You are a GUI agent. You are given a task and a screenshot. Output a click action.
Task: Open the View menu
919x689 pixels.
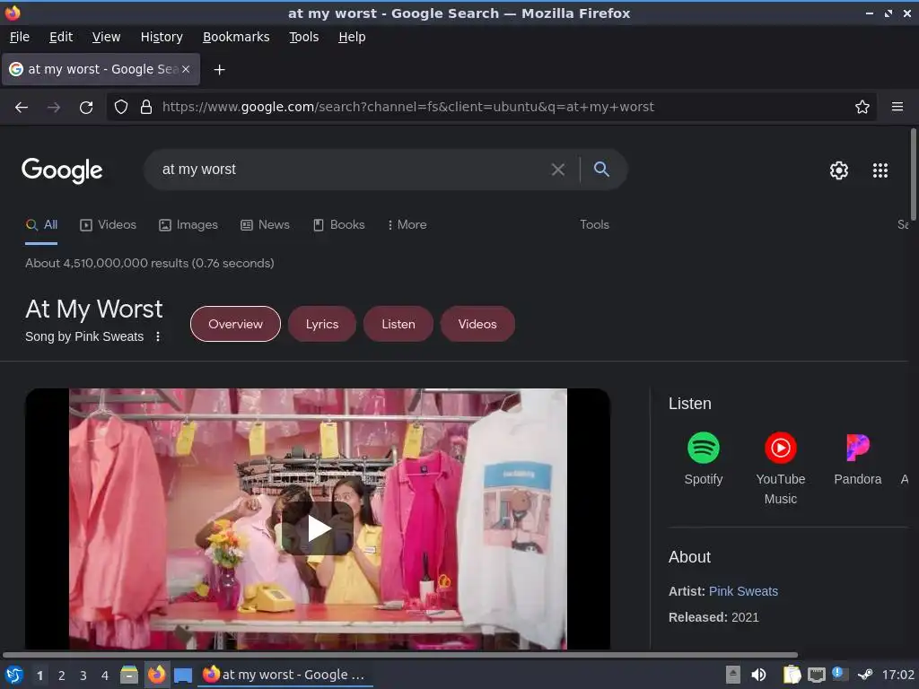point(106,37)
